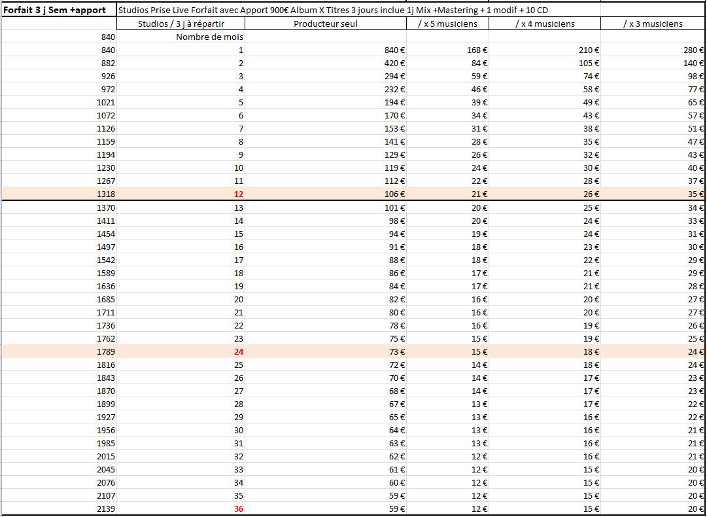707x517 pixels.
Task: Click the "Studios / 3 j à répartir" header
Action: click(181, 24)
